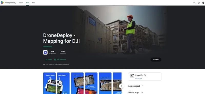Open Similar apps via arrow
This screenshot has height=94, width=205.
(x=142, y=92)
